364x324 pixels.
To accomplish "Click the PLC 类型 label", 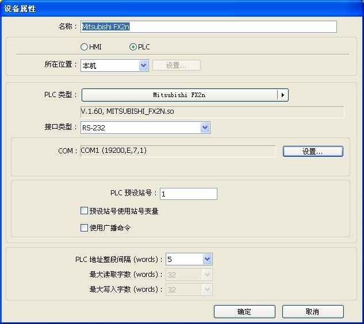I will pyautogui.click(x=60, y=95).
